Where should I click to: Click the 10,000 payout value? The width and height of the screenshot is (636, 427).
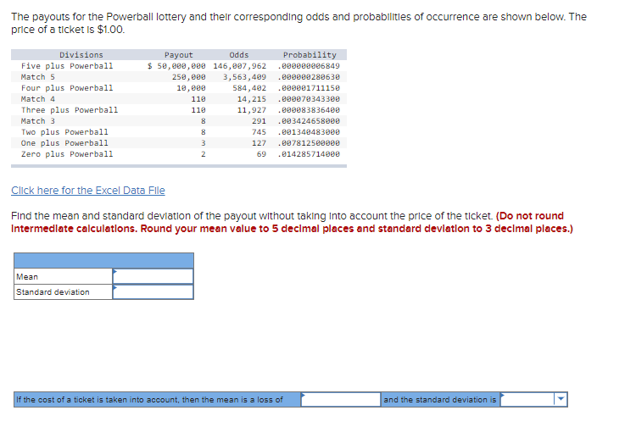[x=191, y=87]
